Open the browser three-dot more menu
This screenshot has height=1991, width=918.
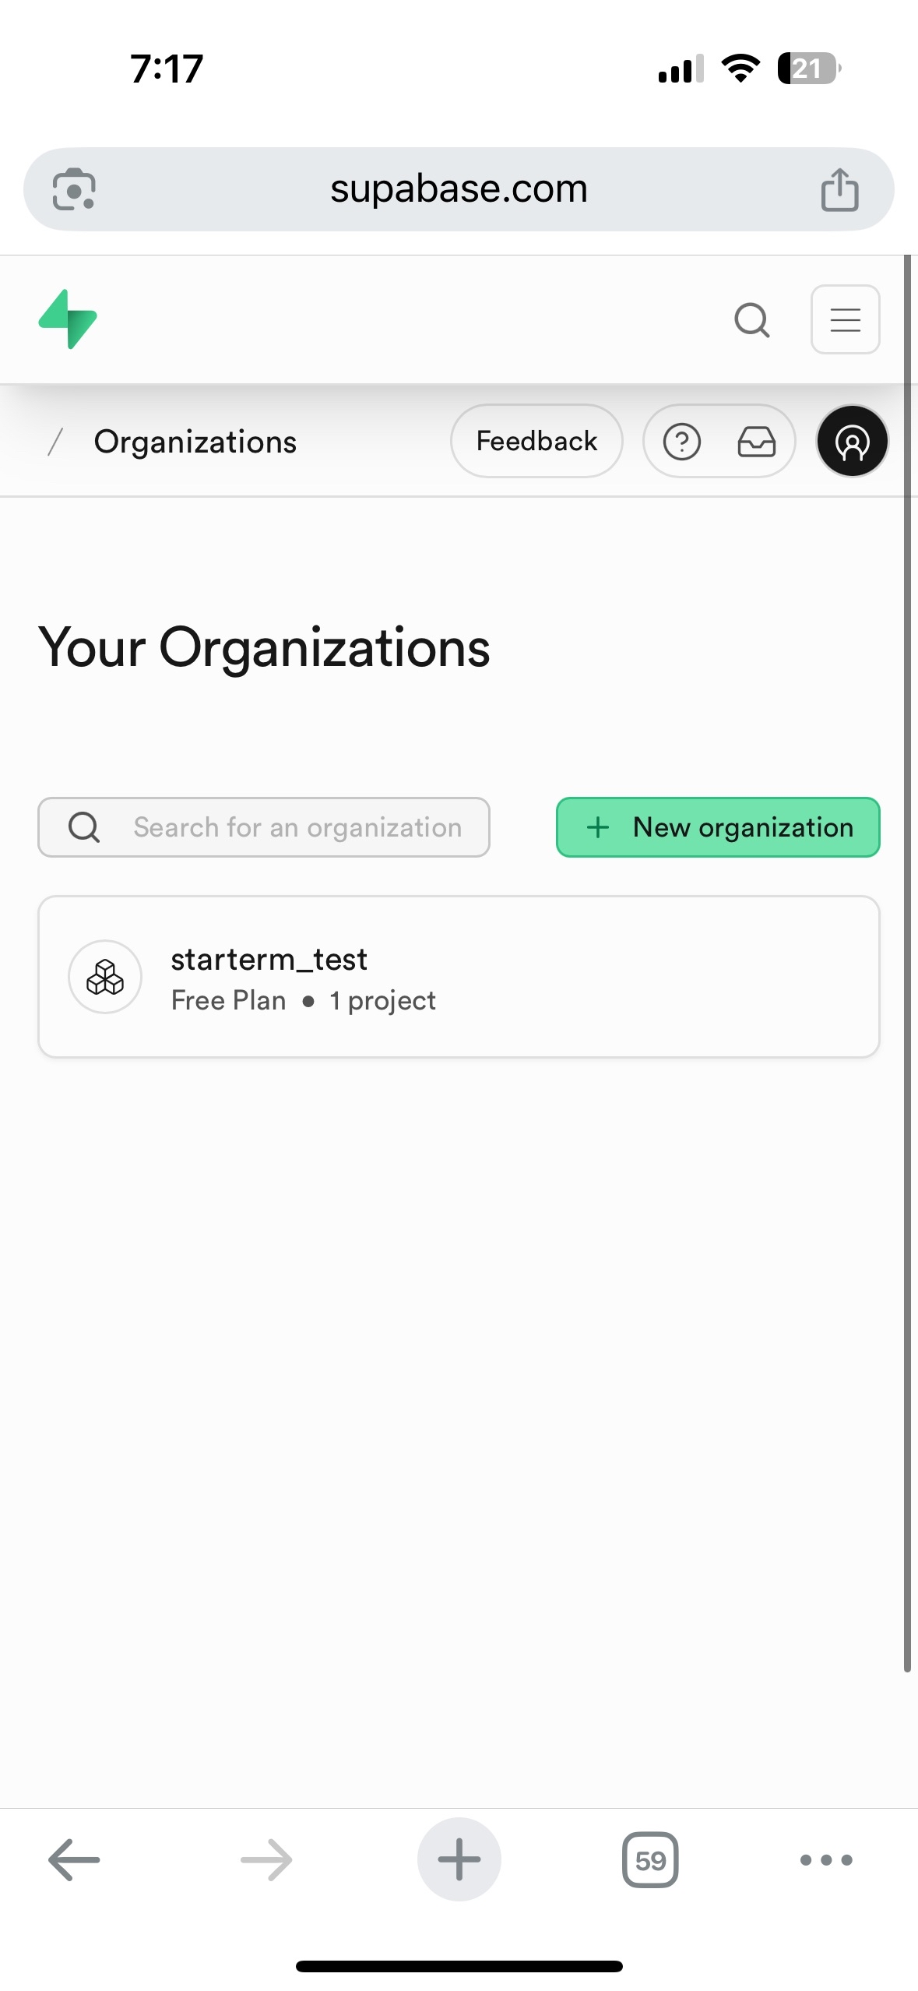(826, 1860)
